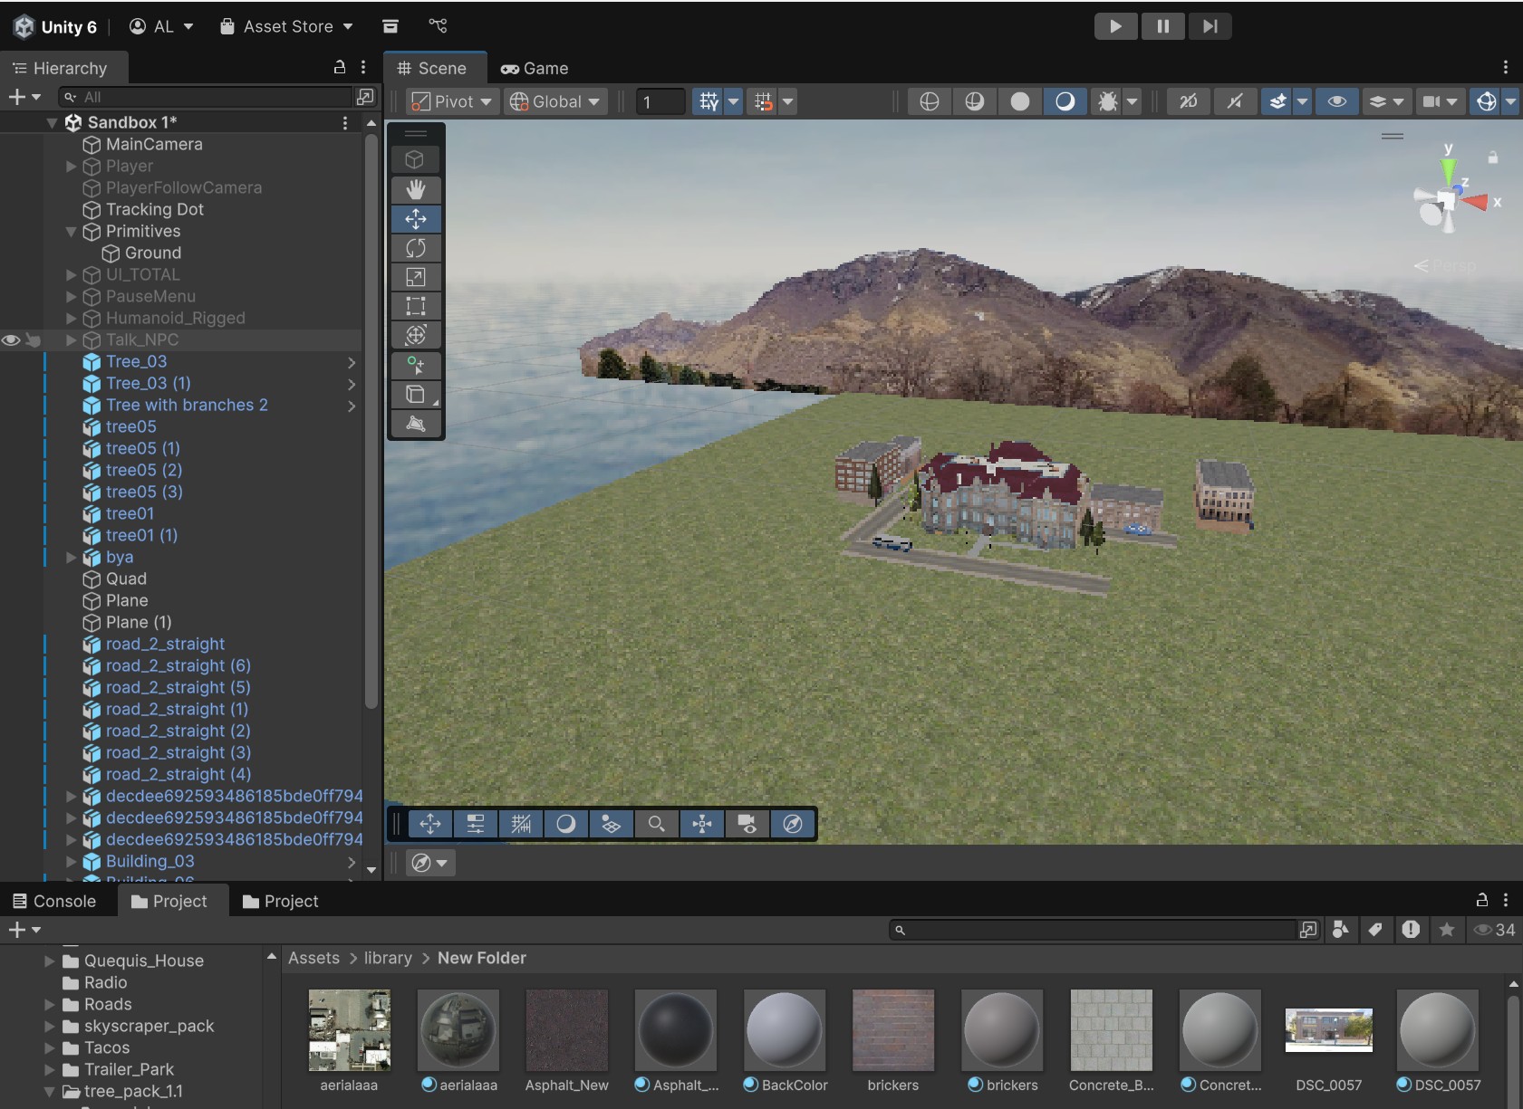Select the Rect transform tool
The height and width of the screenshot is (1109, 1523).
[416, 306]
